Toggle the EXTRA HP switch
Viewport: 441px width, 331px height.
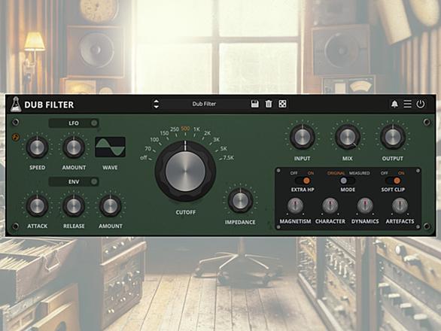click(303, 181)
